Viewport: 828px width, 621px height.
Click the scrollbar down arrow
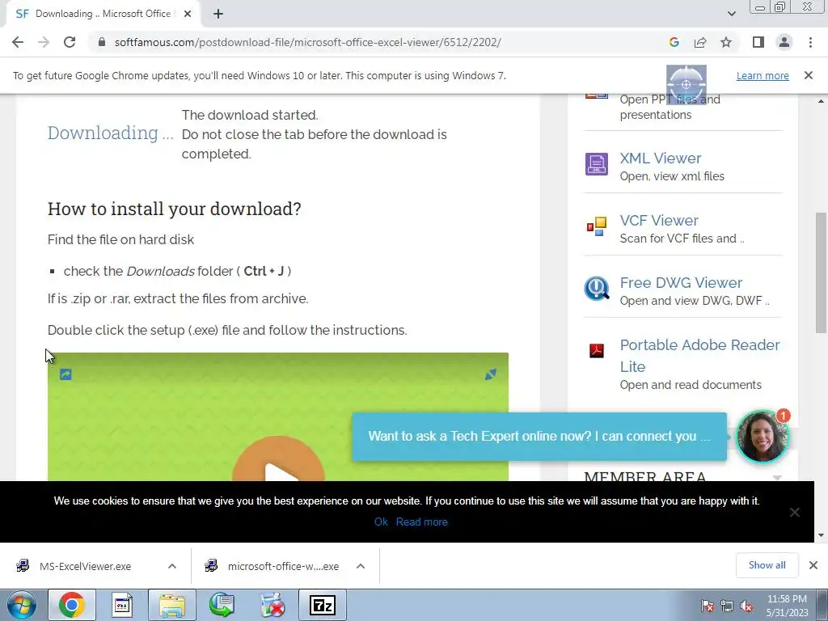point(821,535)
